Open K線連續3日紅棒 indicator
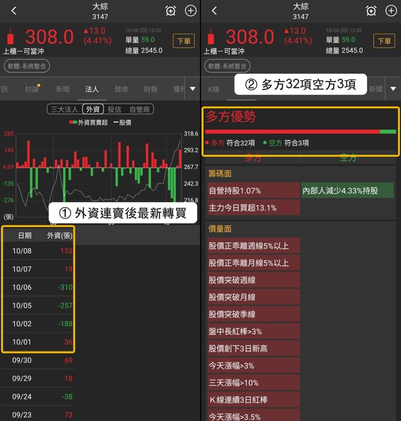The image size is (401, 421). click(x=254, y=400)
